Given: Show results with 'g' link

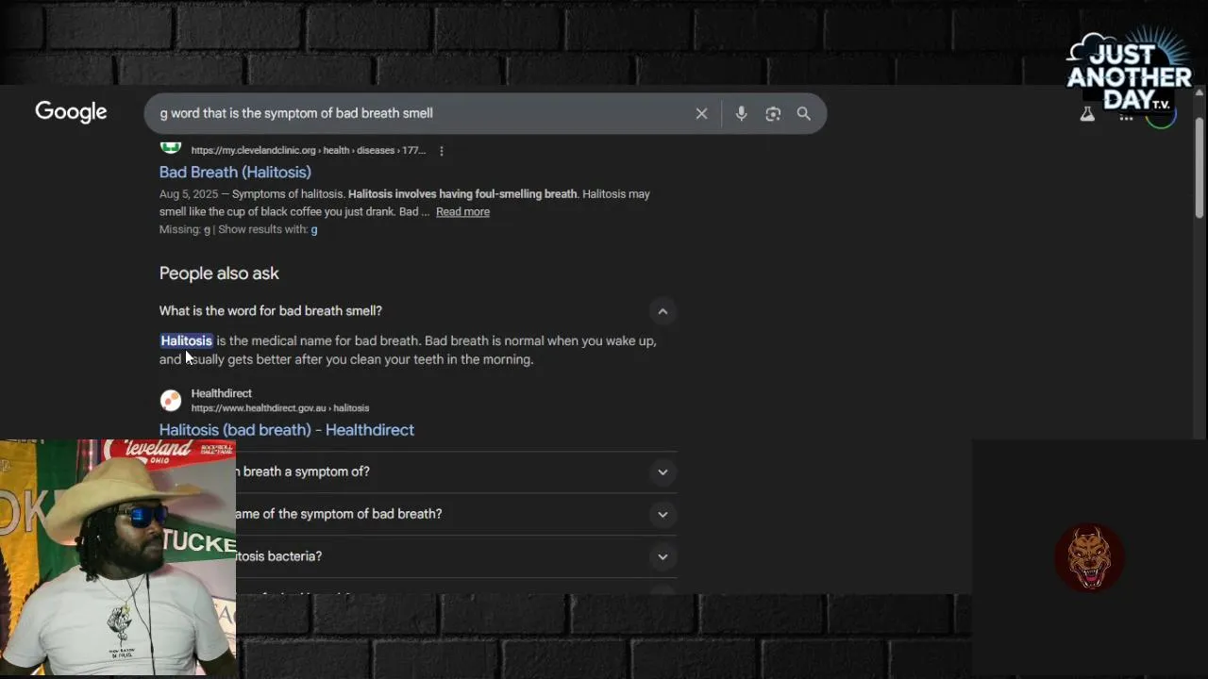Looking at the screenshot, I should pos(314,229).
